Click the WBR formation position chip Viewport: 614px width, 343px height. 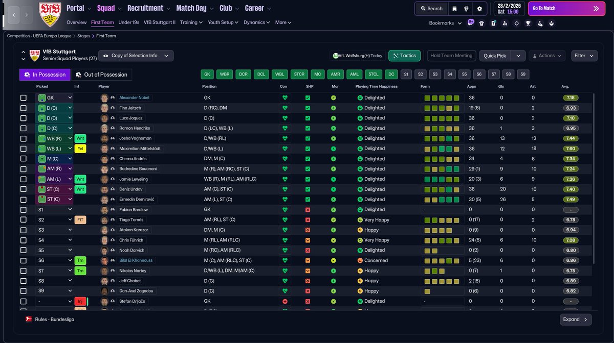(x=225, y=75)
